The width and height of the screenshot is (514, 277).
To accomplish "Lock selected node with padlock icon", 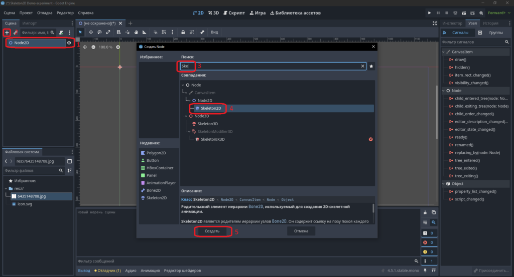I will 183,32.
